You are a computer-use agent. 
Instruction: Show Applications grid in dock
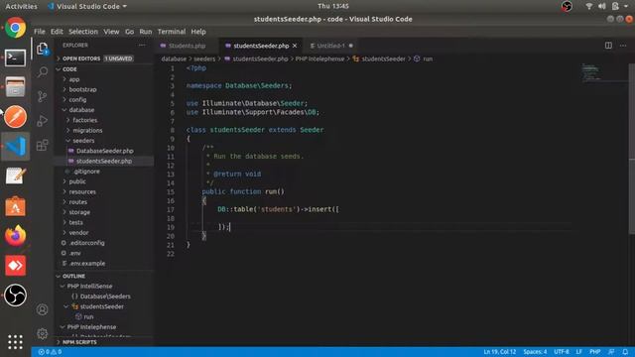coord(16,342)
